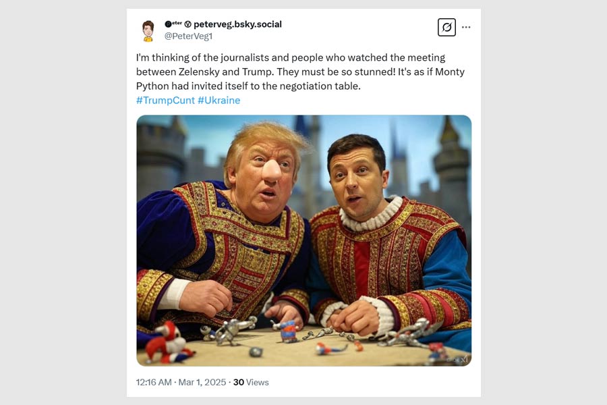This screenshot has height=405, width=607.
Task: Click the black circle emoji before 'eter'
Action: 168,24
